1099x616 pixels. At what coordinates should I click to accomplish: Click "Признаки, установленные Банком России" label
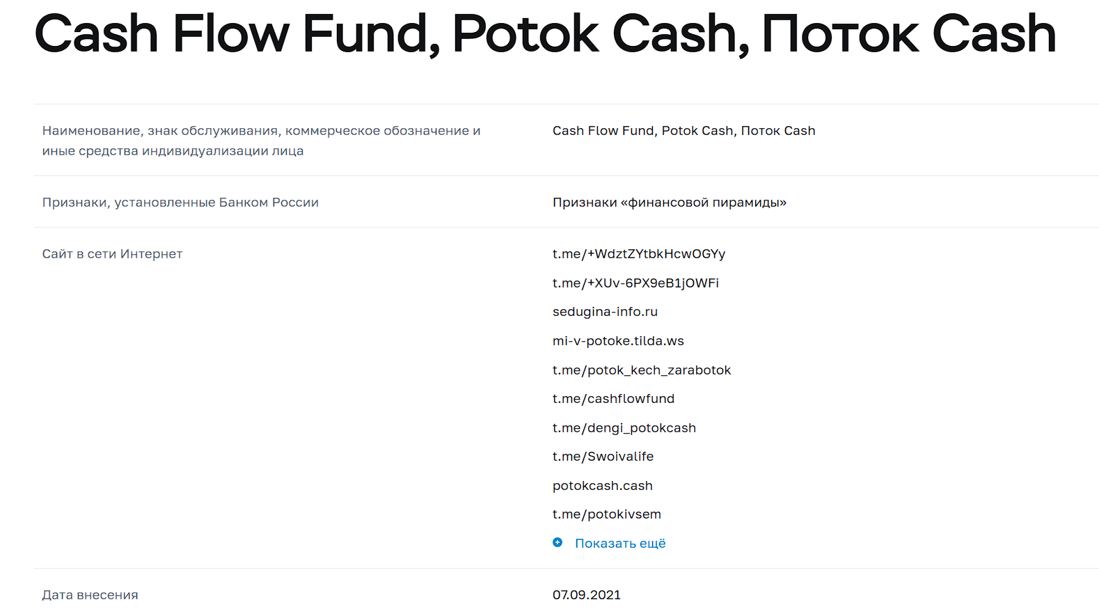[180, 203]
